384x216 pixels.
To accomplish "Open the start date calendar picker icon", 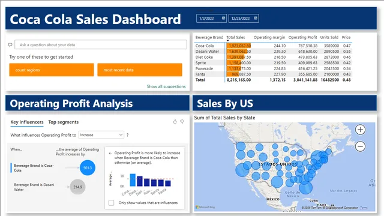I will pyautogui.click(x=223, y=18).
